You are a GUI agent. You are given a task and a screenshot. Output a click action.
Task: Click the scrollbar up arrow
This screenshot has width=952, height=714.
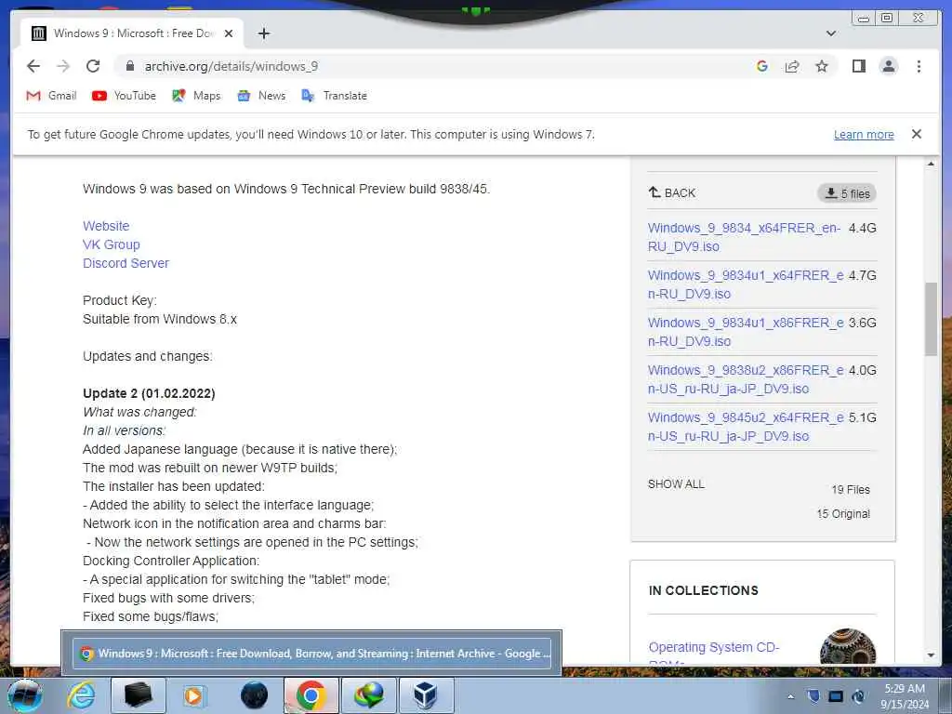point(931,164)
